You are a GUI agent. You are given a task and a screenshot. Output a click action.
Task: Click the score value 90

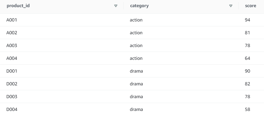(x=248, y=71)
